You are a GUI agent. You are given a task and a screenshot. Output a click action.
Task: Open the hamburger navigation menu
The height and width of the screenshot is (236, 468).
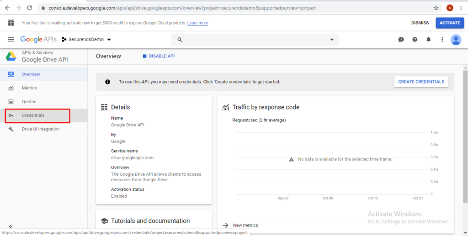coord(11,39)
